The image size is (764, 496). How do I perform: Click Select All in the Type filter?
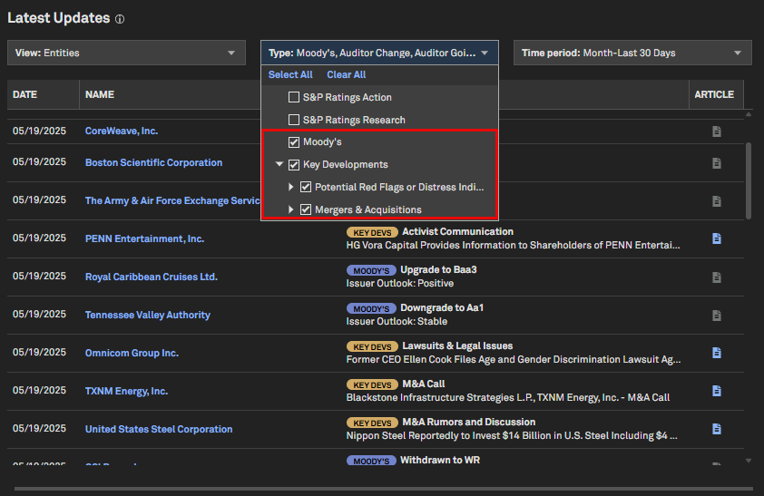click(290, 75)
